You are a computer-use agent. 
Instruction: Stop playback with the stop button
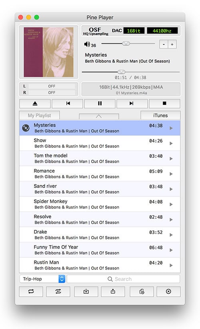click(x=165, y=104)
